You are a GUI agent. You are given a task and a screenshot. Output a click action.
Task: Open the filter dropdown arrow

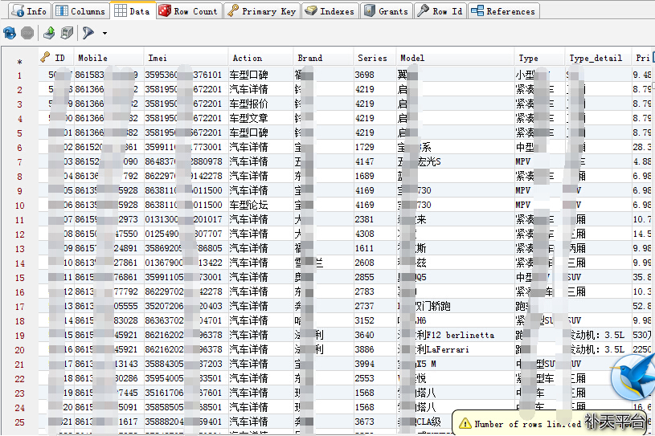tap(104, 34)
